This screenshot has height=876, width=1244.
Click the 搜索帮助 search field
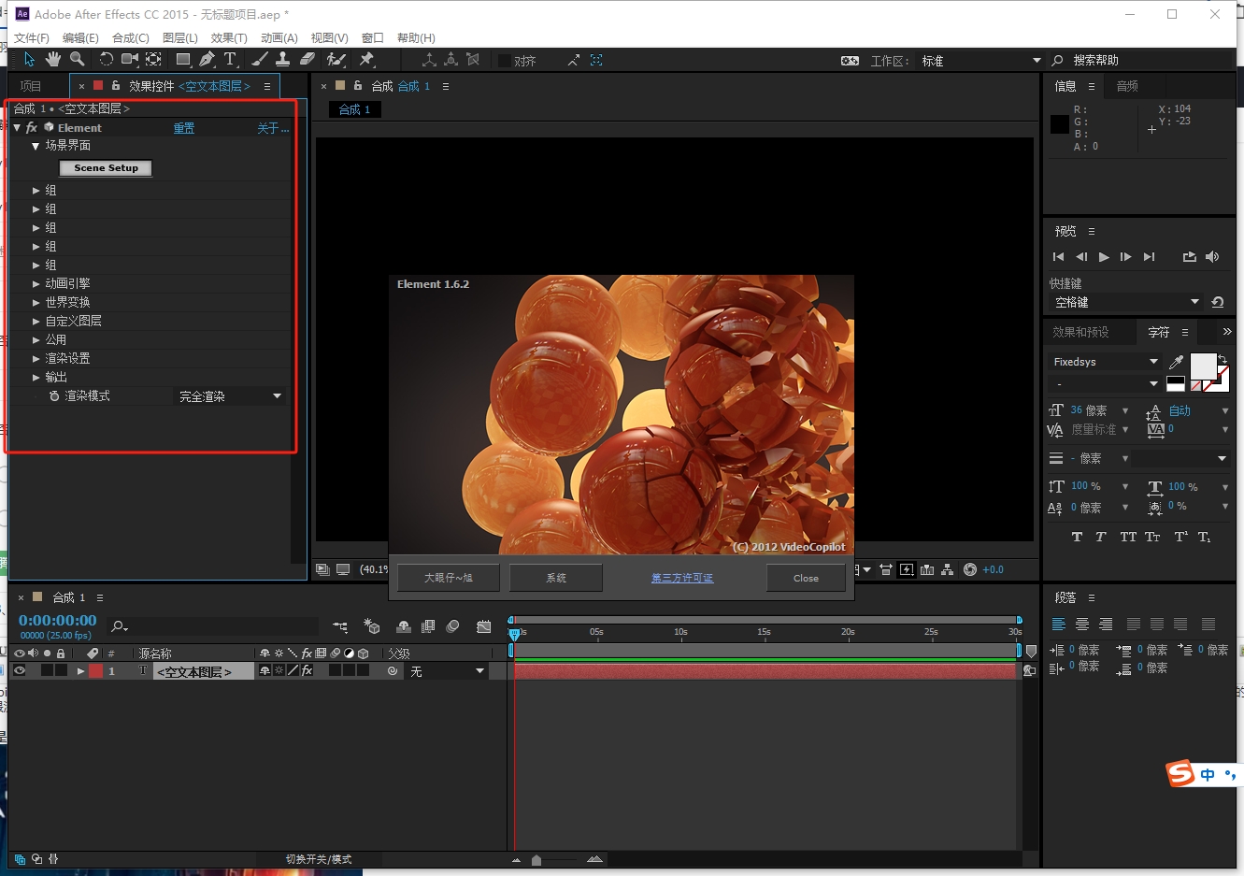click(x=1138, y=60)
